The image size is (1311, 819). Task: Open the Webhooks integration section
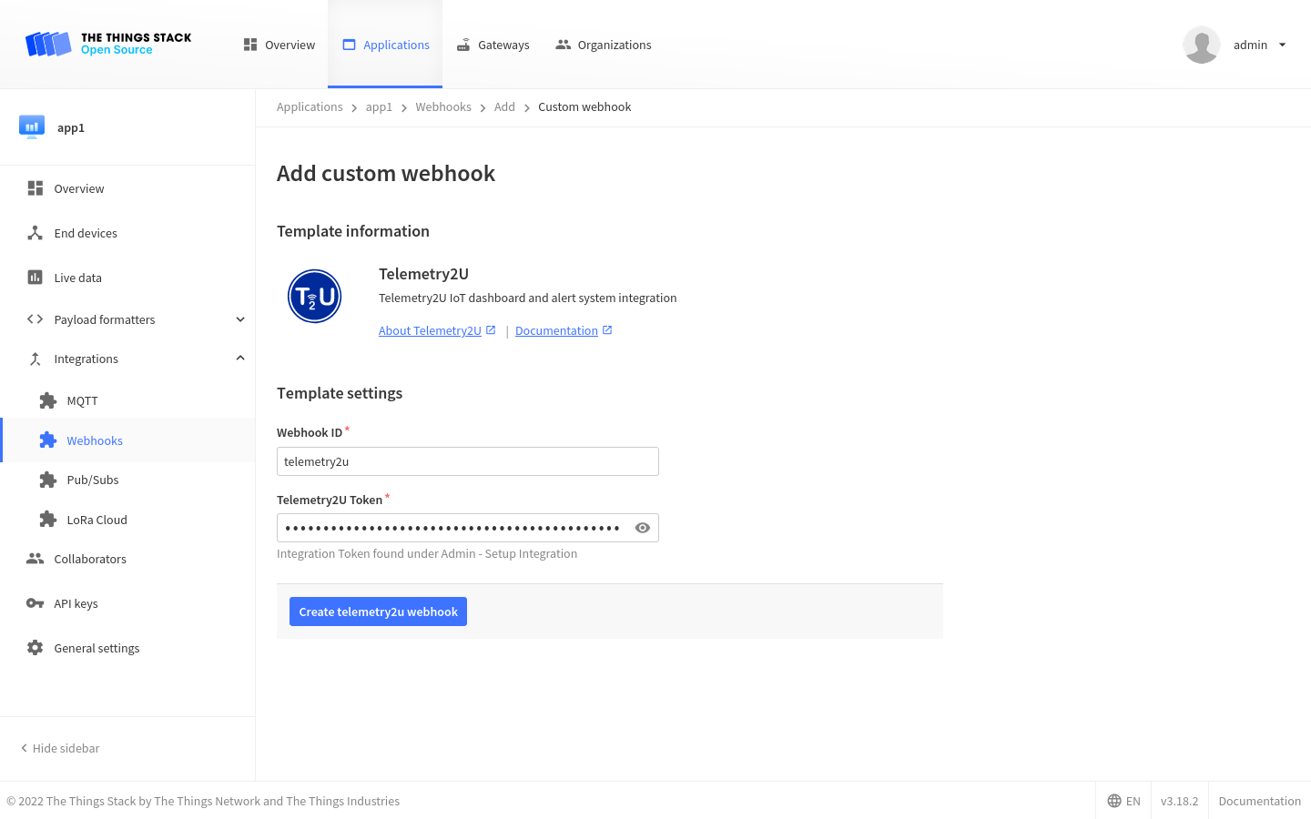point(94,440)
